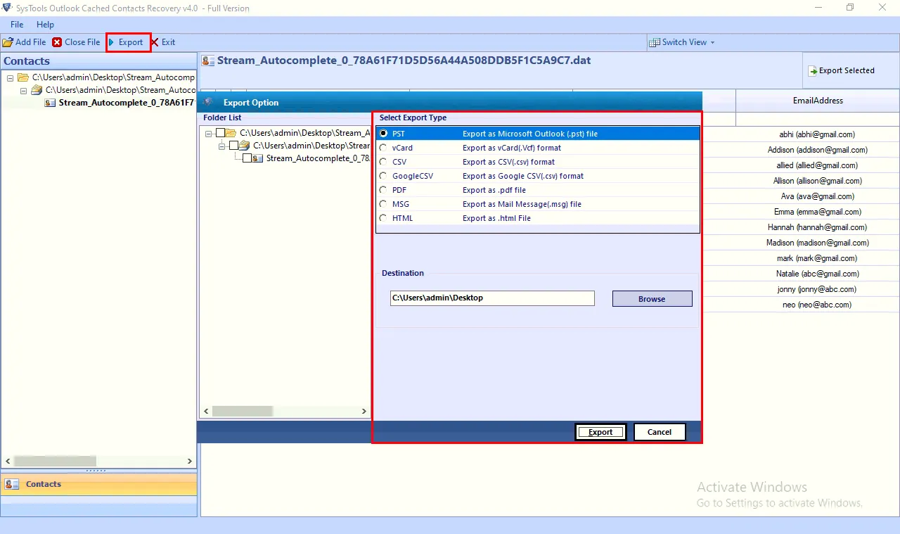900x534 pixels.
Task: Click the Folder List scrollbar left arrow
Action: (x=206, y=411)
